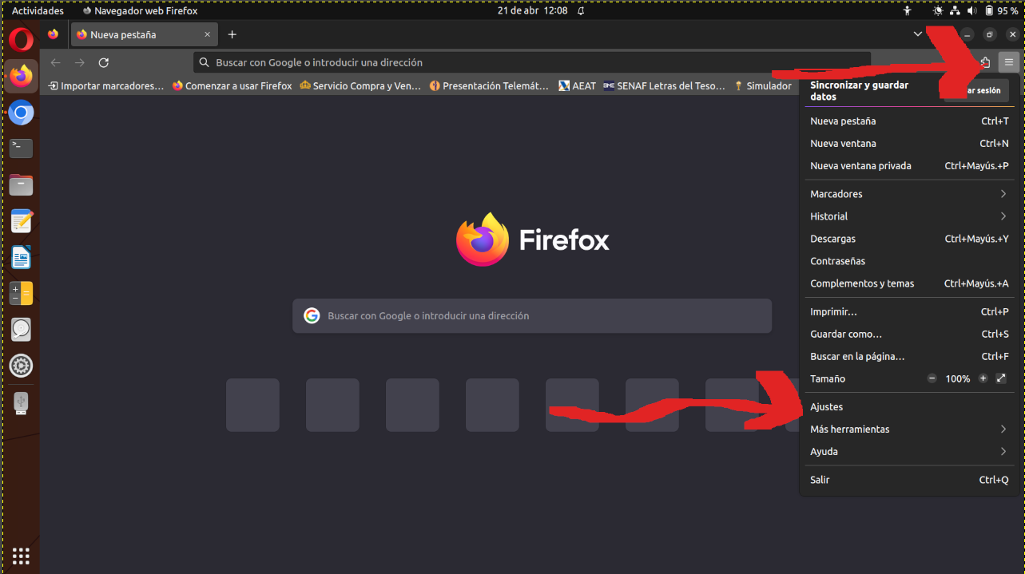Select Ajustes in the menu

pyautogui.click(x=826, y=407)
